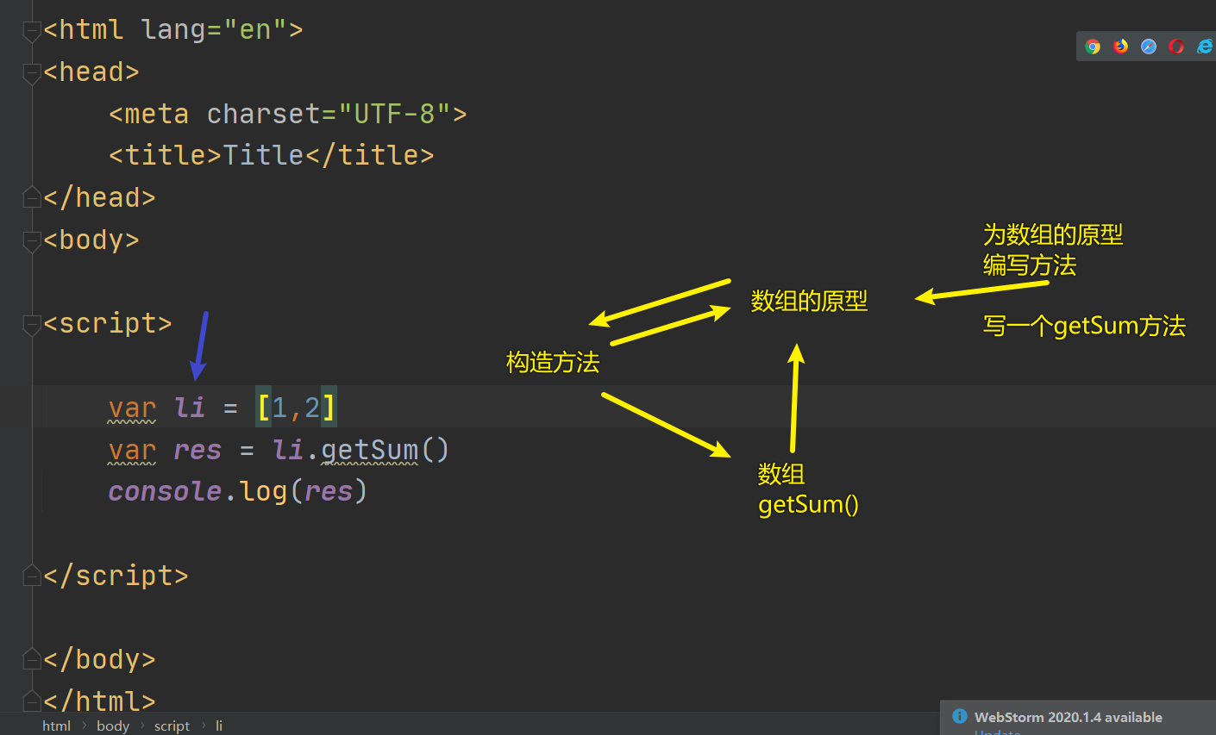Place cursor on lang="en" attribute

pyautogui.click(x=214, y=29)
